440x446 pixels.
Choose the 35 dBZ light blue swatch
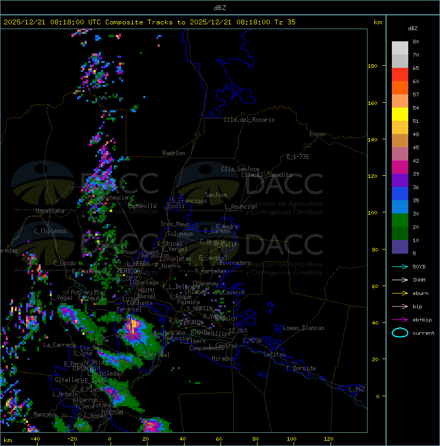(x=400, y=207)
